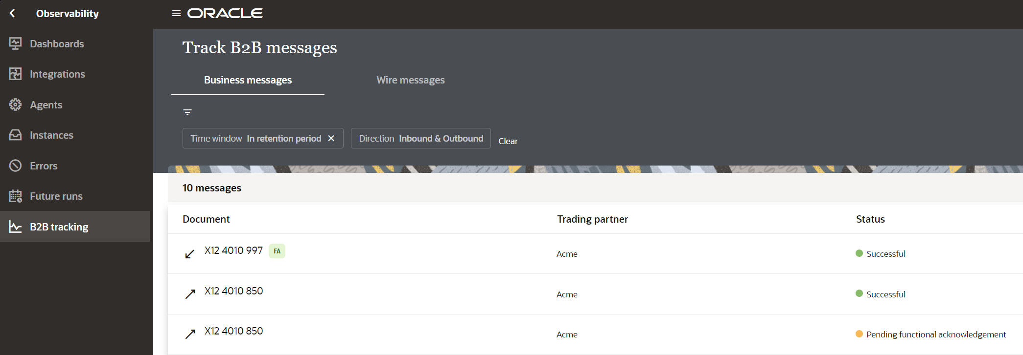Click the Agents gear icon

[15, 104]
